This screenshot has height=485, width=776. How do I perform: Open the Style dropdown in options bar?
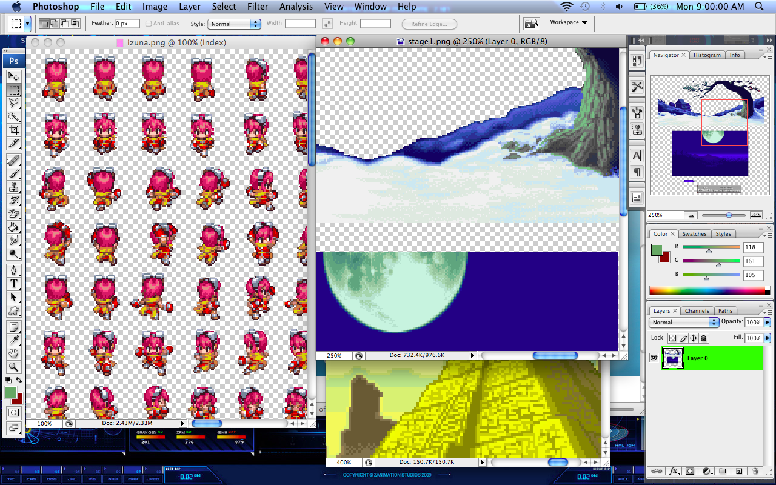[x=234, y=24]
